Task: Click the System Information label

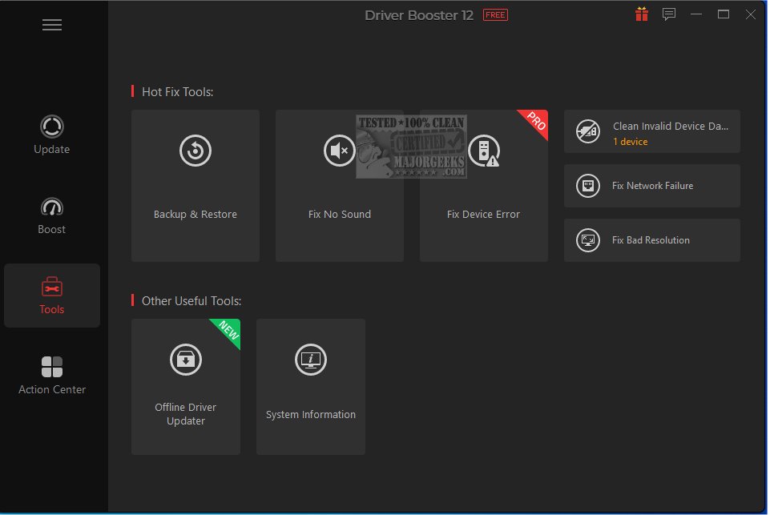Action: (x=311, y=414)
